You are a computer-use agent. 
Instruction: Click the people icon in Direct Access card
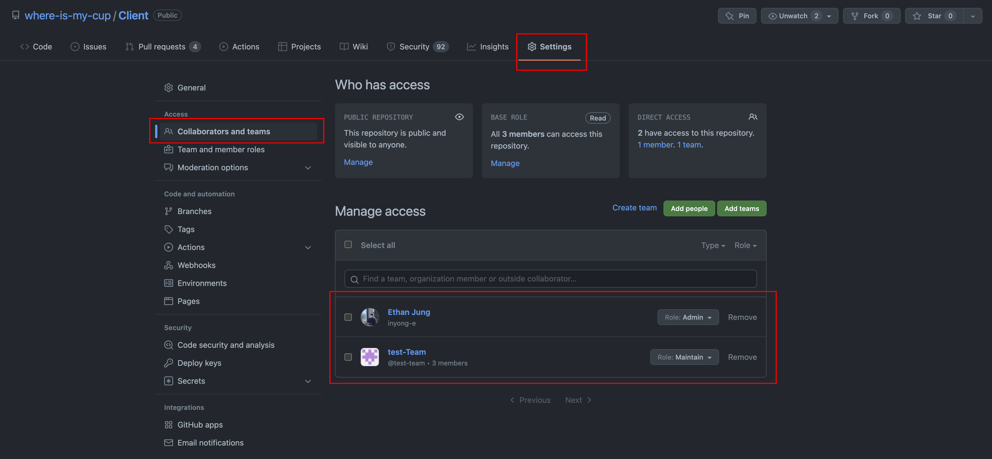click(x=753, y=117)
